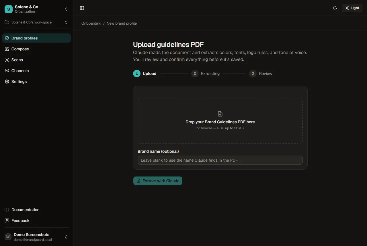
Task: Toggle the sidebar panel icon
Action: pyautogui.click(x=82, y=8)
